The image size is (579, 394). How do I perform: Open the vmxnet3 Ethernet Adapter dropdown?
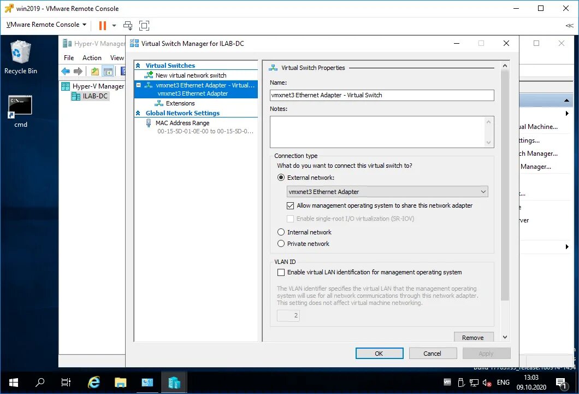pos(387,192)
